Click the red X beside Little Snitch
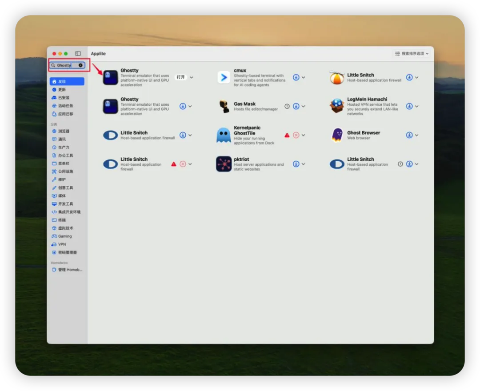 tap(183, 164)
